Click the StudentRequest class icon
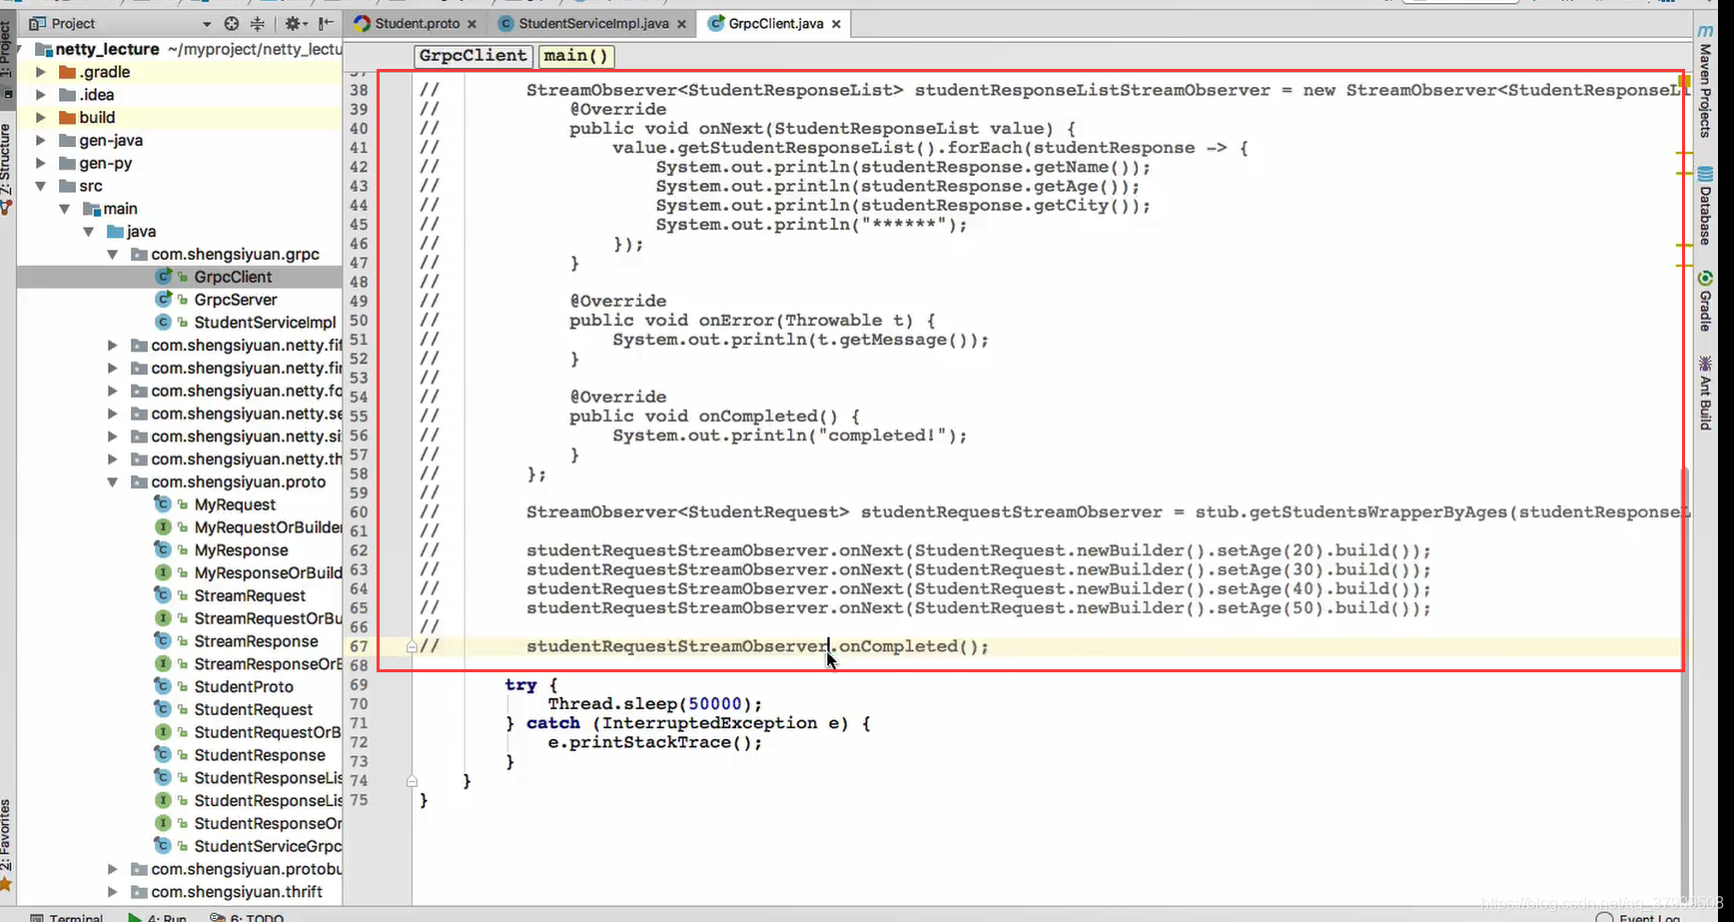 coord(163,709)
